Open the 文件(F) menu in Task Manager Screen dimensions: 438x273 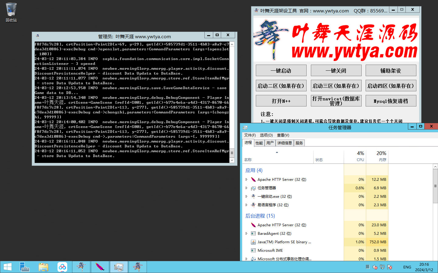pos(250,135)
